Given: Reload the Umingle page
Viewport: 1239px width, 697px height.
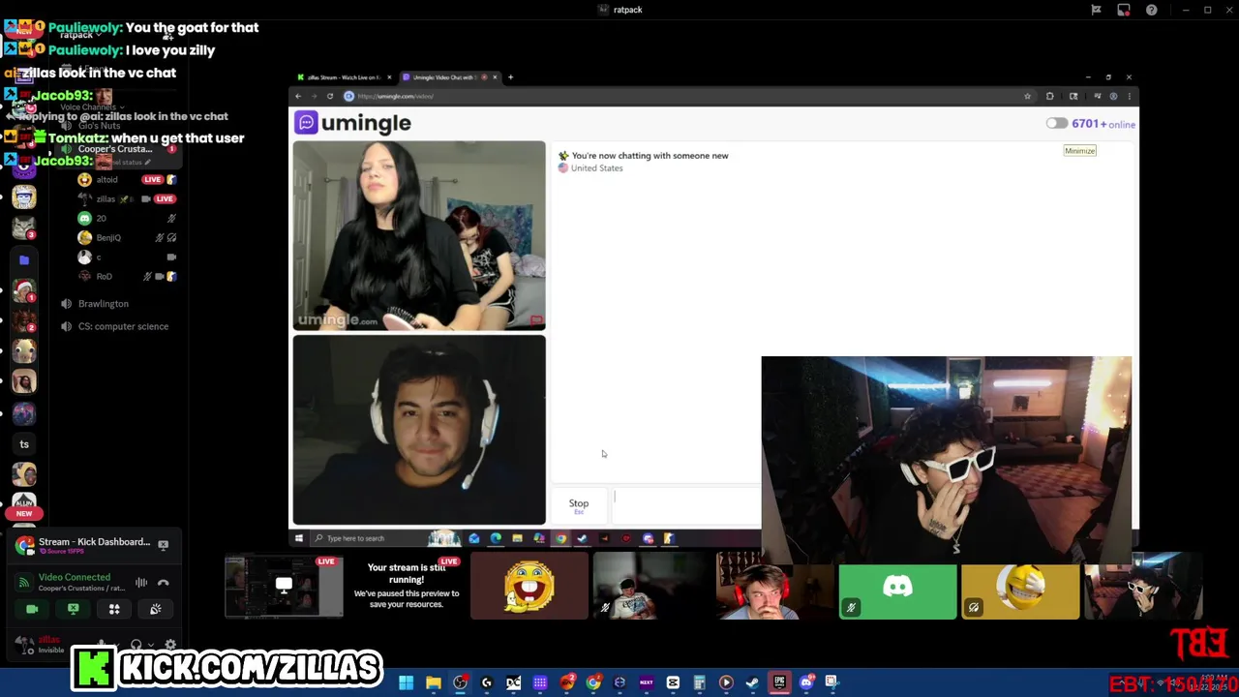Looking at the screenshot, I should 330,96.
